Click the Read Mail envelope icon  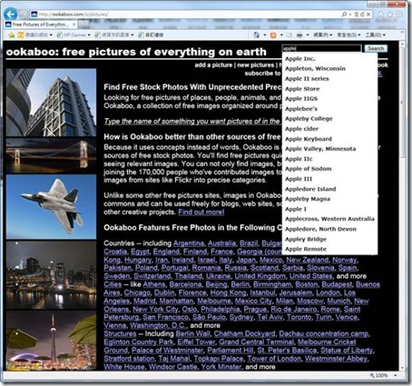(x=289, y=35)
